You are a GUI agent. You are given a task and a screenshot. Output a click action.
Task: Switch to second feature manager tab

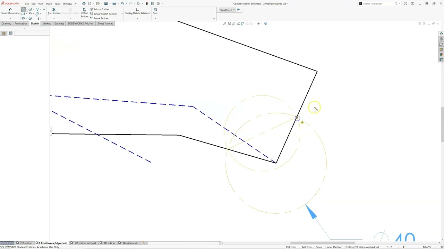[11, 33]
